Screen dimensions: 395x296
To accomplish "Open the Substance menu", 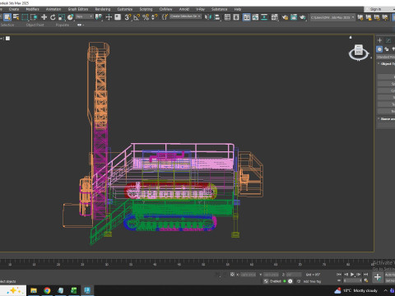I will click(219, 9).
